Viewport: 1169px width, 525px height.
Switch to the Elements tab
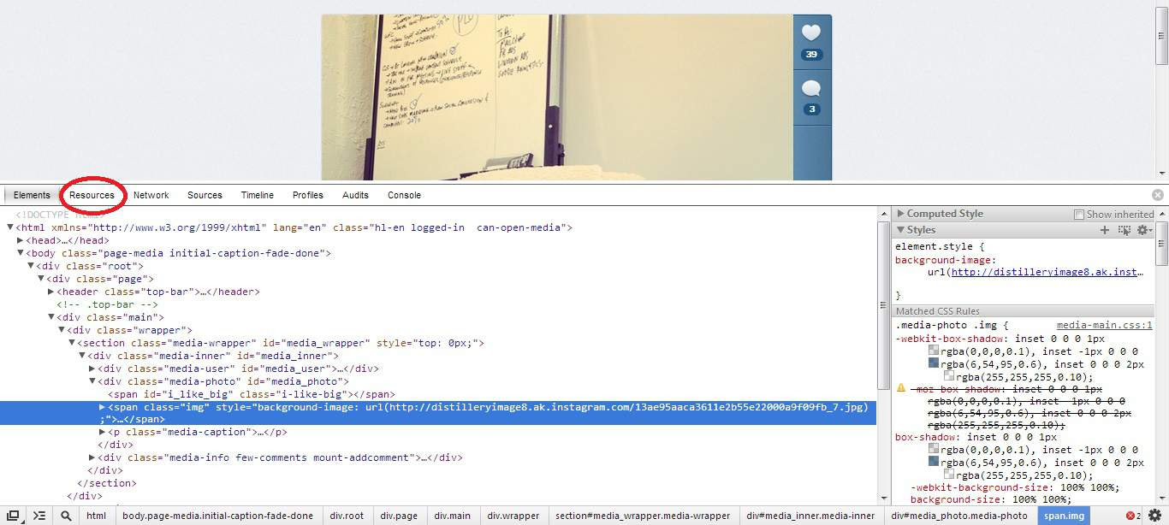click(32, 195)
